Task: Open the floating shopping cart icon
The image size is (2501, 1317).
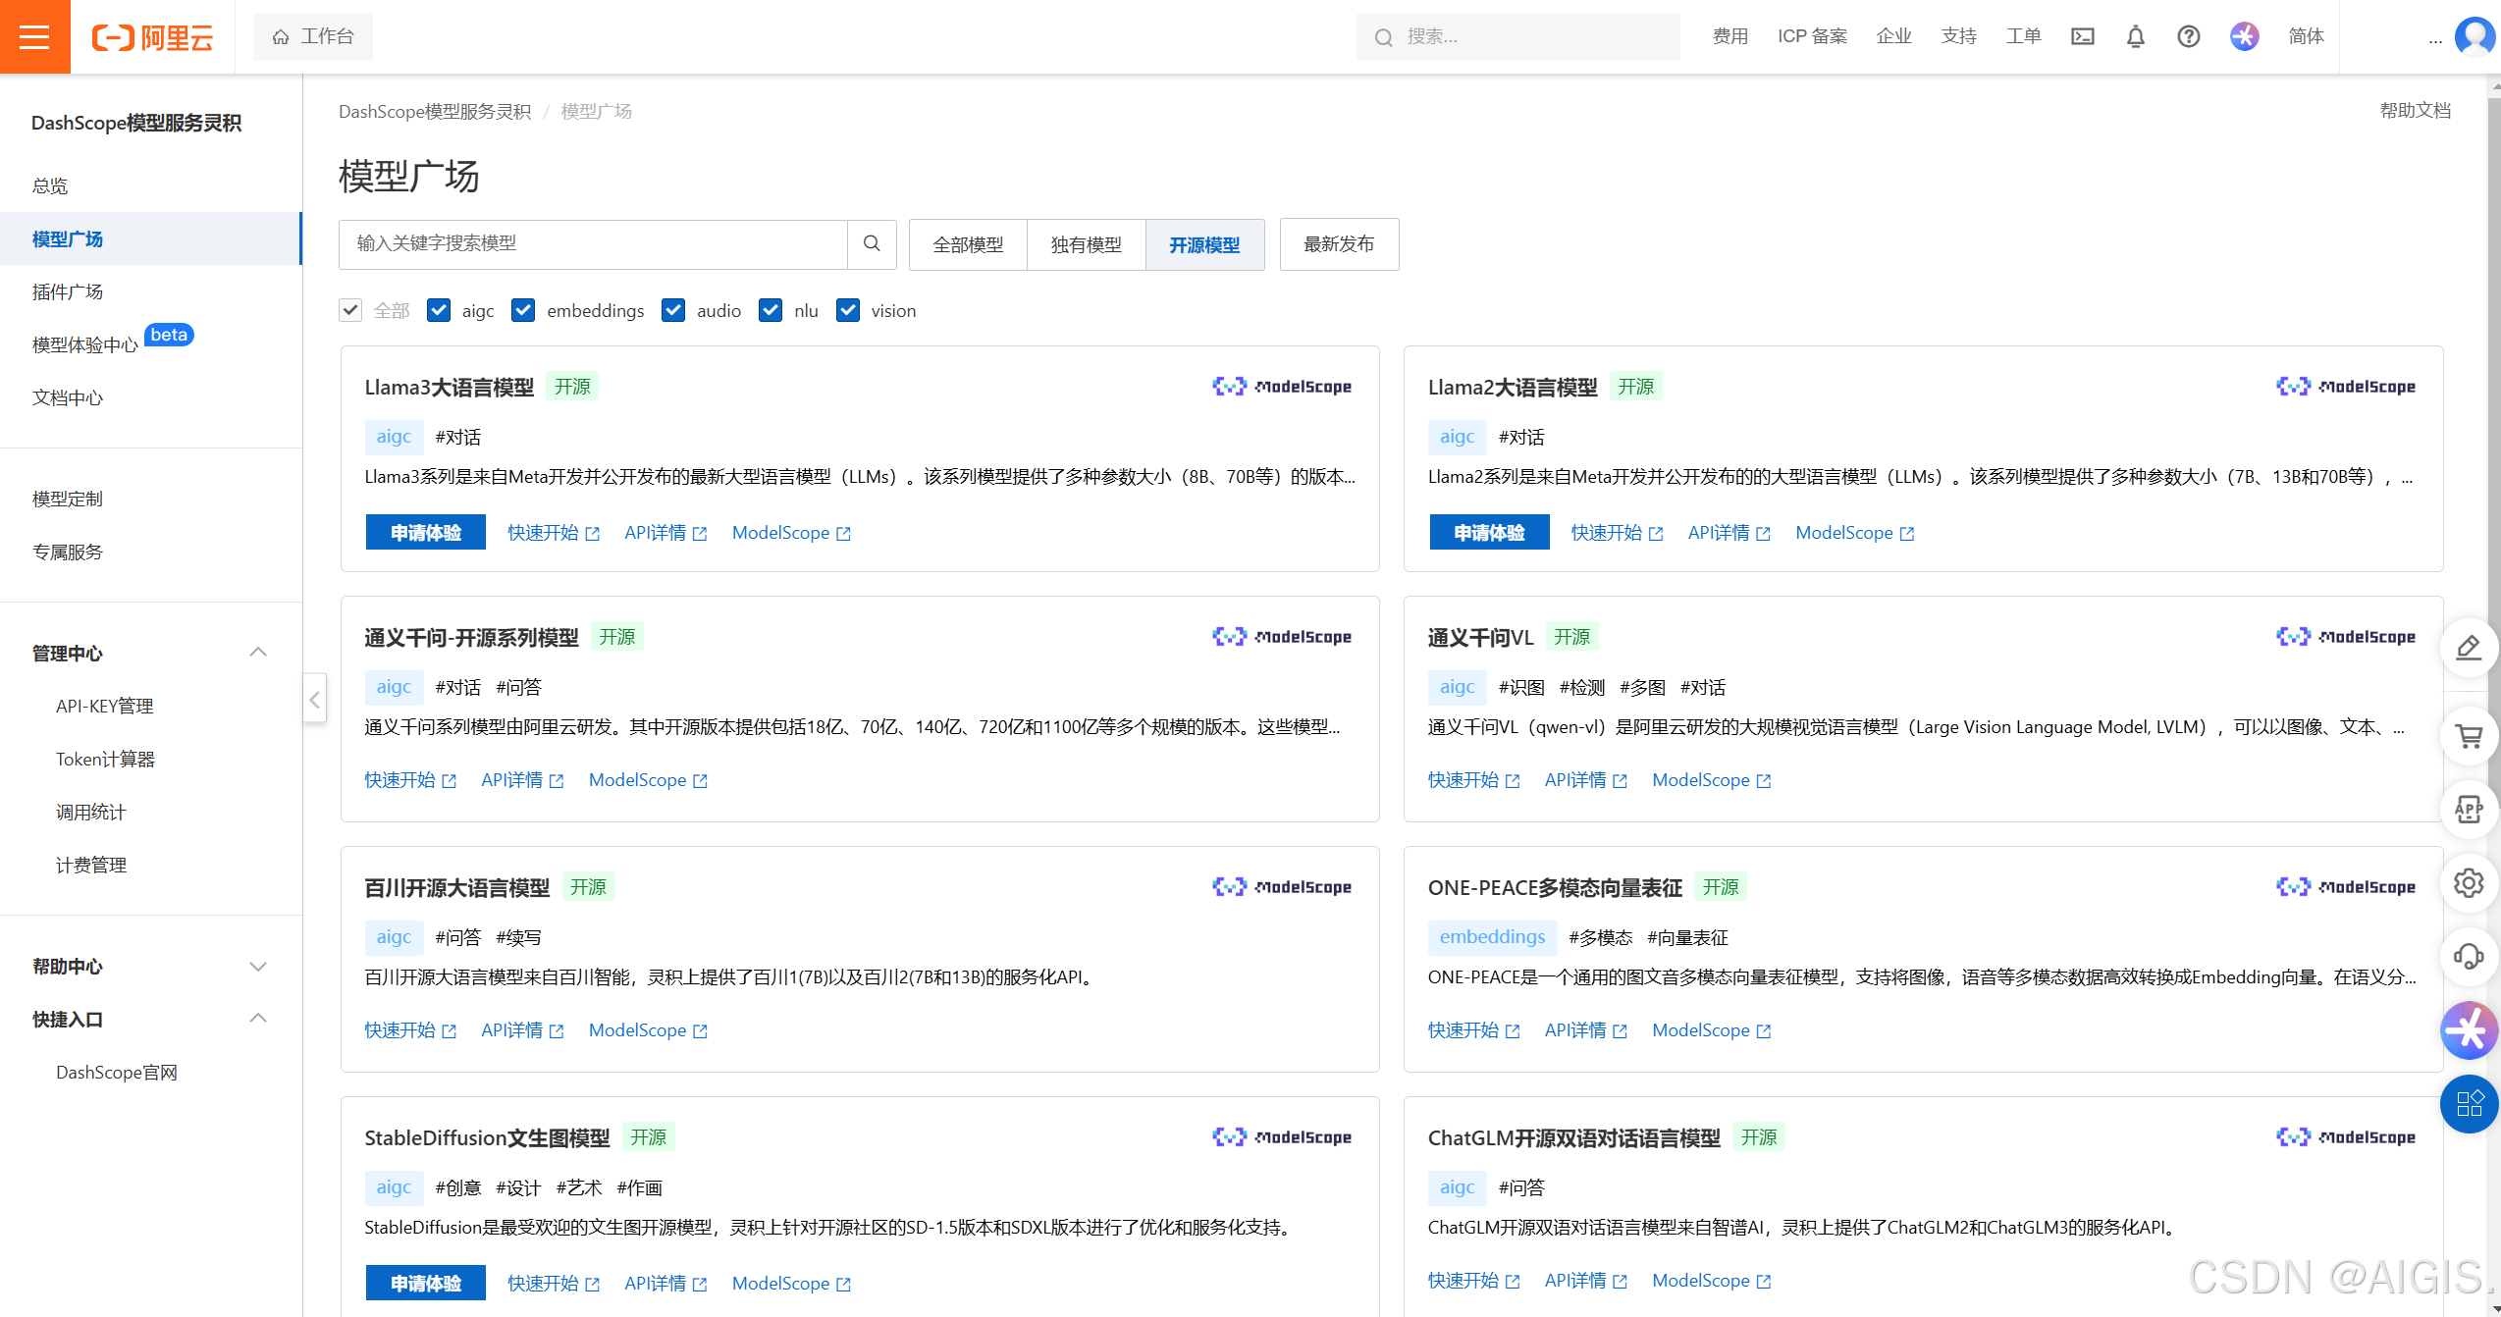Action: coord(2469,735)
